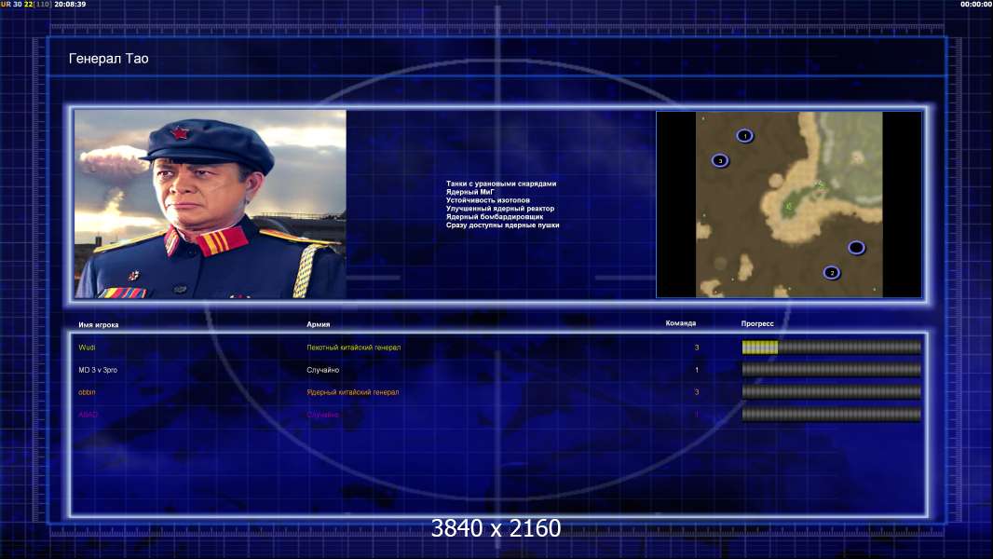Select start position marker 2 on minimap
Image resolution: width=993 pixels, height=559 pixels.
pos(832,273)
